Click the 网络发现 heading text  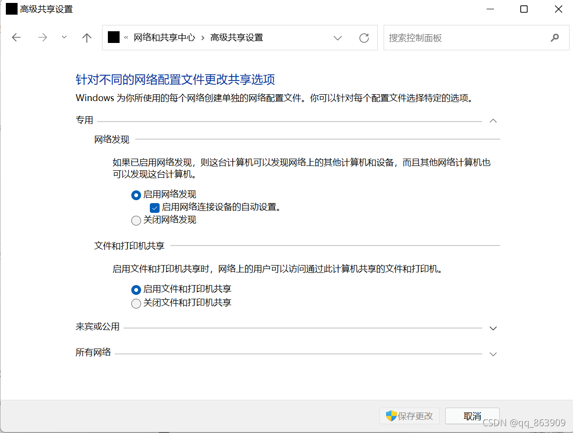[x=112, y=140]
